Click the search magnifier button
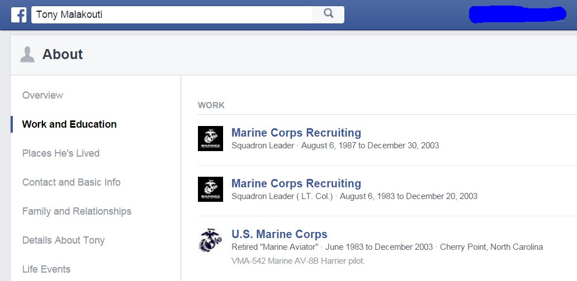The width and height of the screenshot is (577, 281). [328, 14]
